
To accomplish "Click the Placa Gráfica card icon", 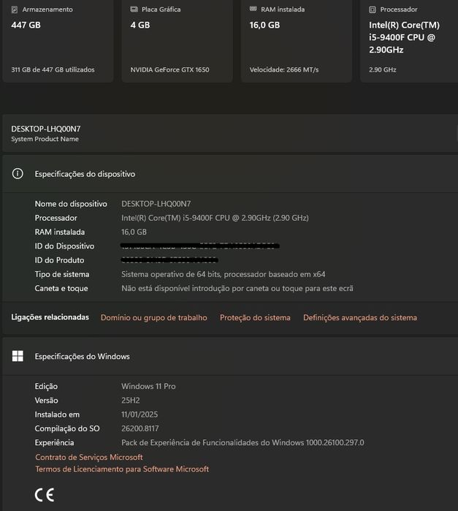I will pyautogui.click(x=134, y=10).
